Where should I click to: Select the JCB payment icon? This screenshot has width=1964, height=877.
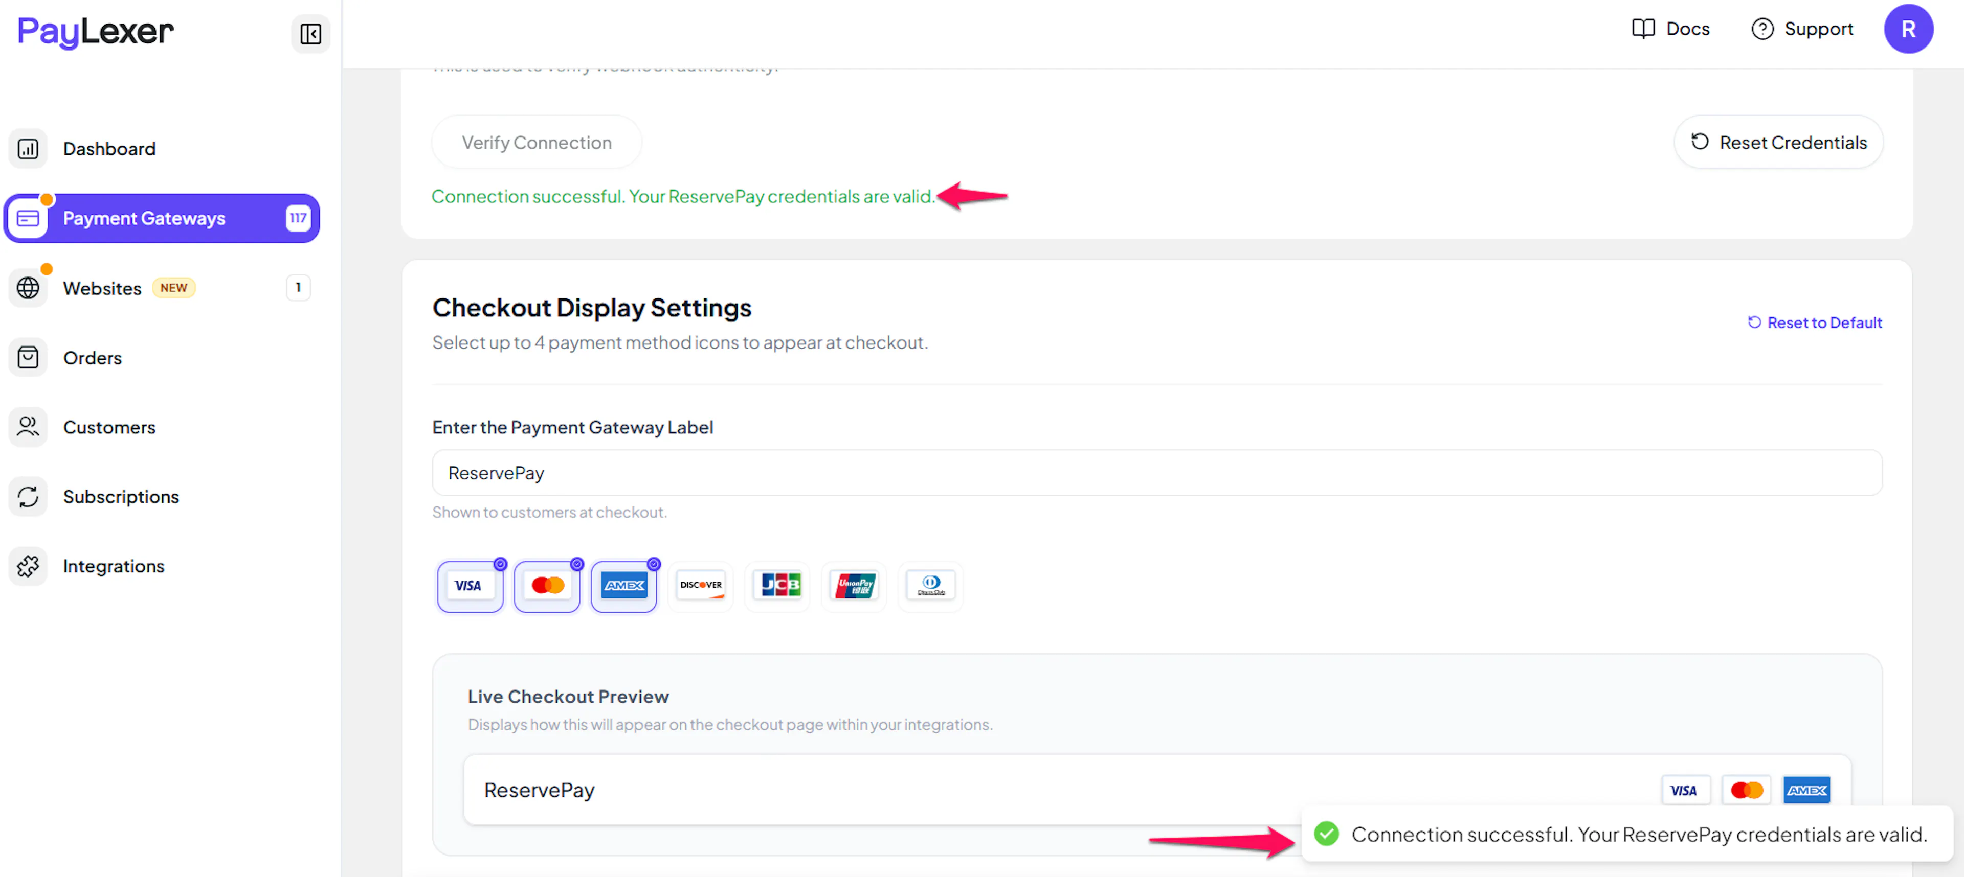pyautogui.click(x=777, y=586)
